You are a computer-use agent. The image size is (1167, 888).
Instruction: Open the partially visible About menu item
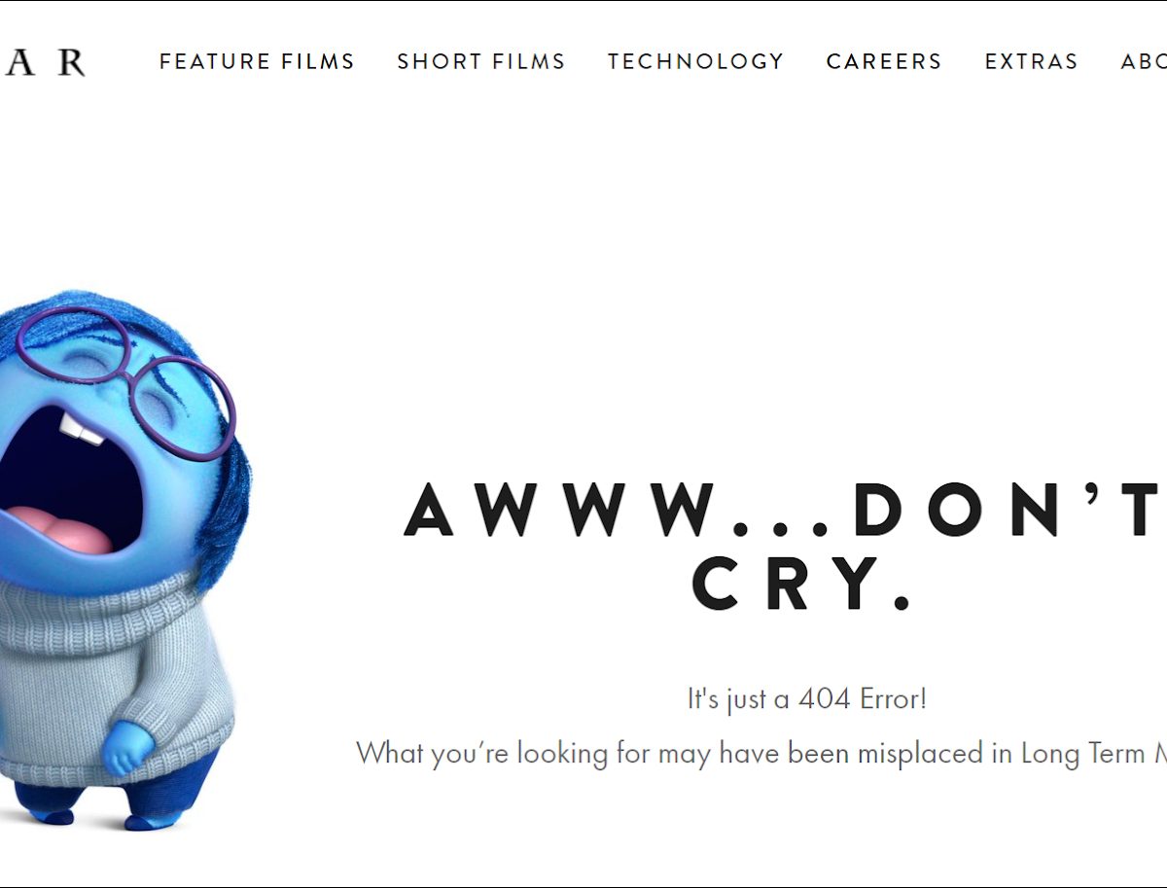pos(1144,61)
